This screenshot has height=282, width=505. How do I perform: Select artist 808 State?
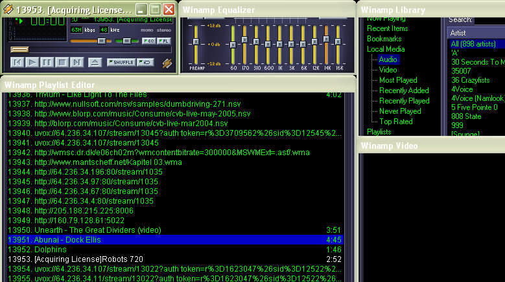point(466,116)
